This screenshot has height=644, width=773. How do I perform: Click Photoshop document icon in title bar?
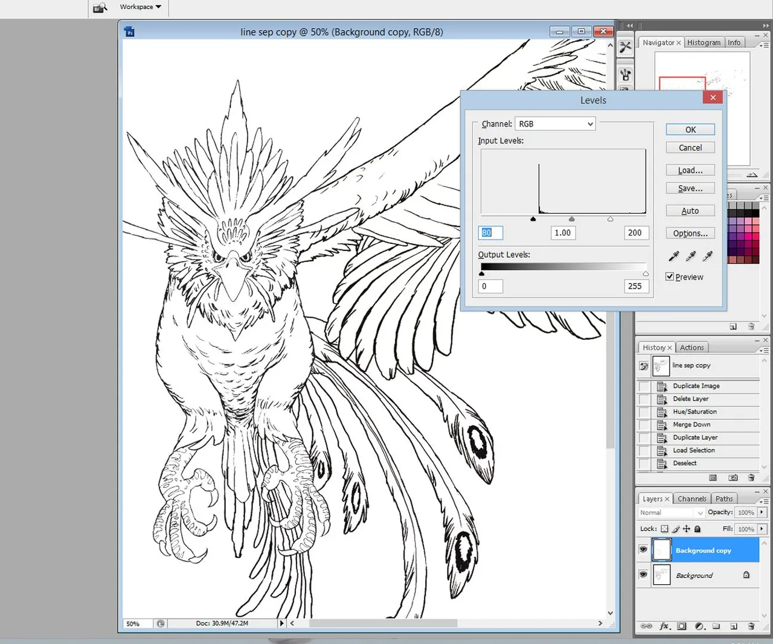tap(129, 32)
